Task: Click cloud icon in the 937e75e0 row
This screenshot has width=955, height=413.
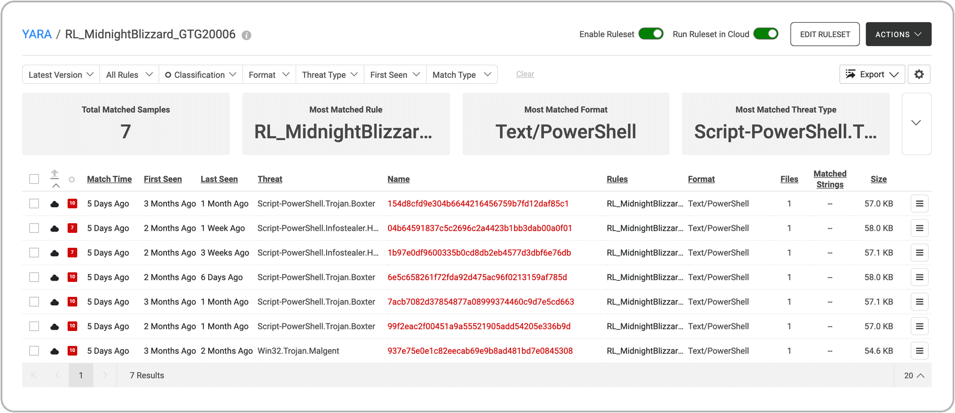Action: 54,351
